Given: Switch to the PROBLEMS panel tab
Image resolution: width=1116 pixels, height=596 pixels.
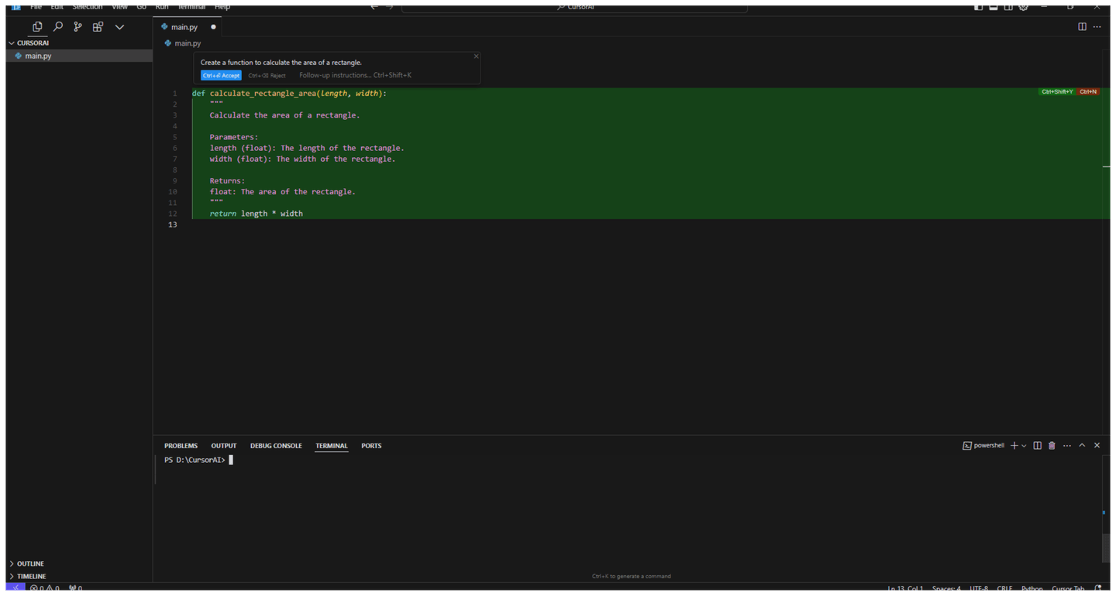Looking at the screenshot, I should 181,446.
